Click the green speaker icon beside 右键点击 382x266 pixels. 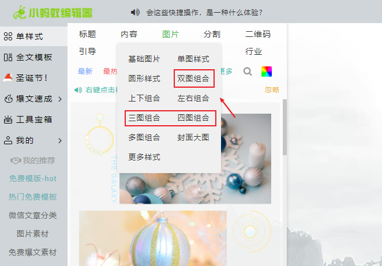(78, 90)
